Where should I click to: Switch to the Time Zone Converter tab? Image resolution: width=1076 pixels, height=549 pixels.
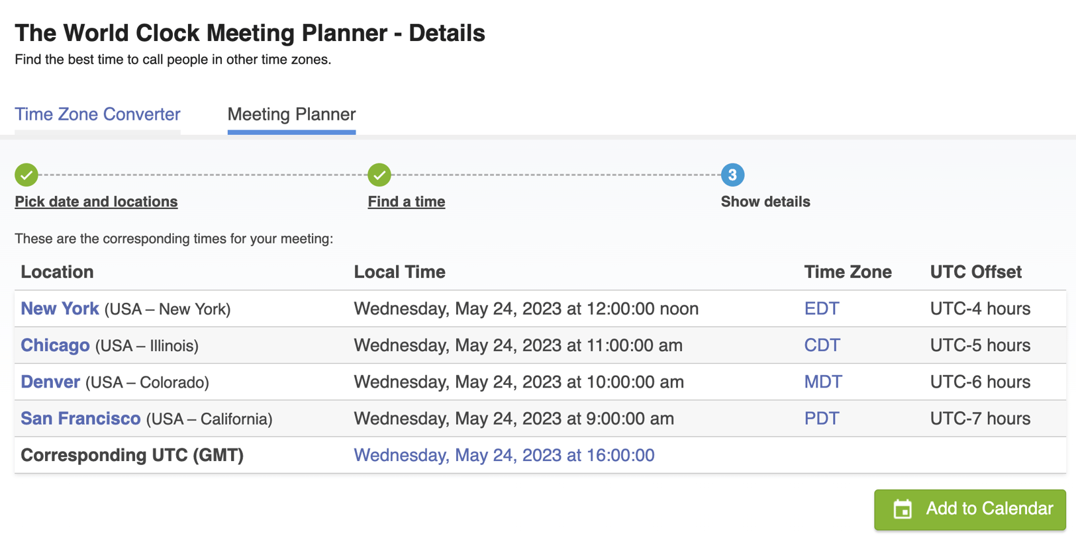[97, 114]
